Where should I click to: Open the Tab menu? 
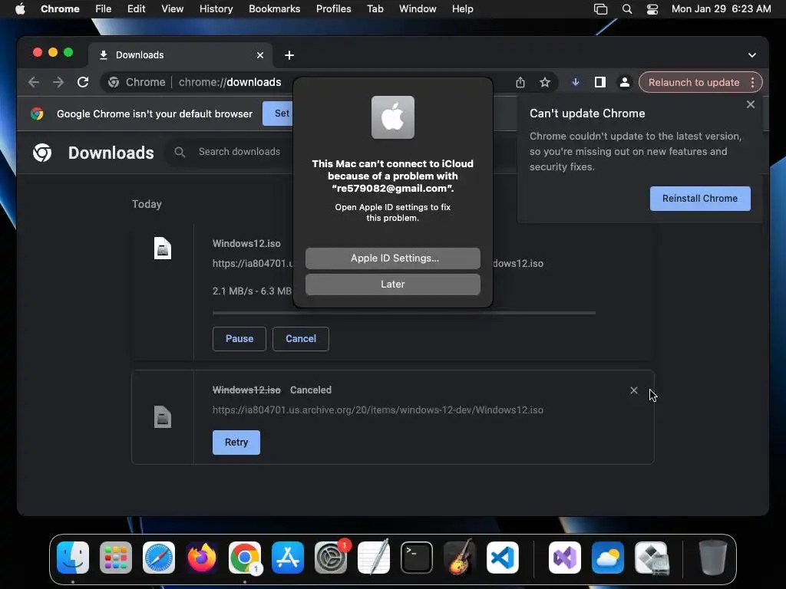pyautogui.click(x=375, y=9)
